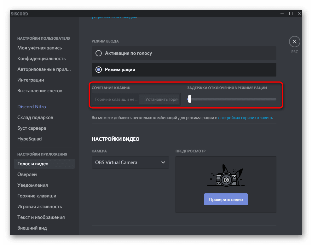Click the НАСТРОЙКИ ПОЛЬЗОВАТЕЛЯ header
312x245 pixels.
pos(44,38)
